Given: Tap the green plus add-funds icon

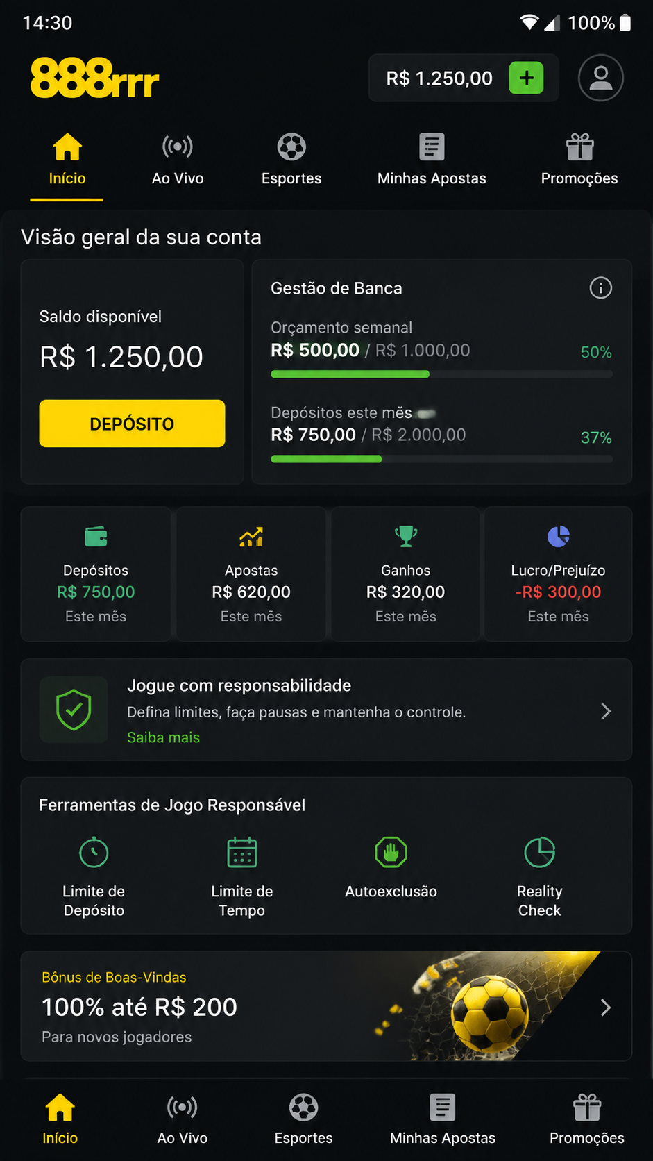Looking at the screenshot, I should [526, 78].
